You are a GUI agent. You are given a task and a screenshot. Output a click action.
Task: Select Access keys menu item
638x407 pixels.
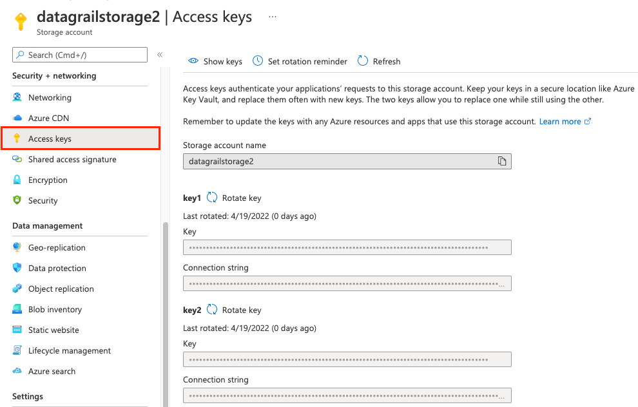tap(81, 138)
